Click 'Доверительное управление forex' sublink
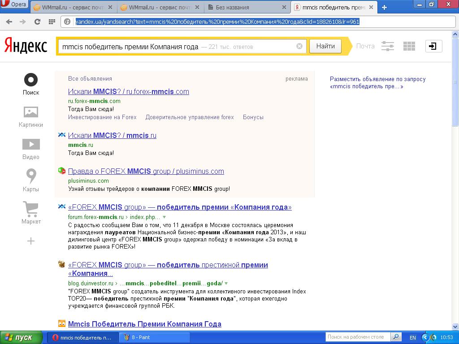The width and height of the screenshot is (459, 344). (190, 117)
